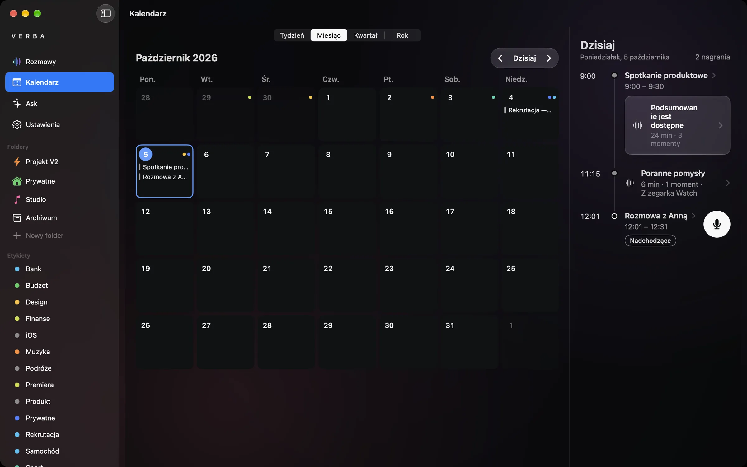Open Ustawienia gear icon

point(17,124)
